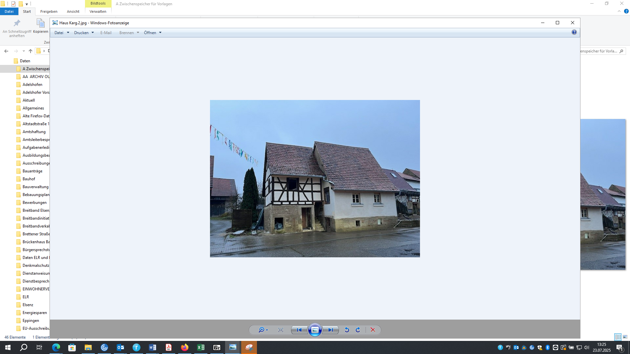Open the Freigeben ribbon tab
The height and width of the screenshot is (354, 630).
tap(49, 11)
